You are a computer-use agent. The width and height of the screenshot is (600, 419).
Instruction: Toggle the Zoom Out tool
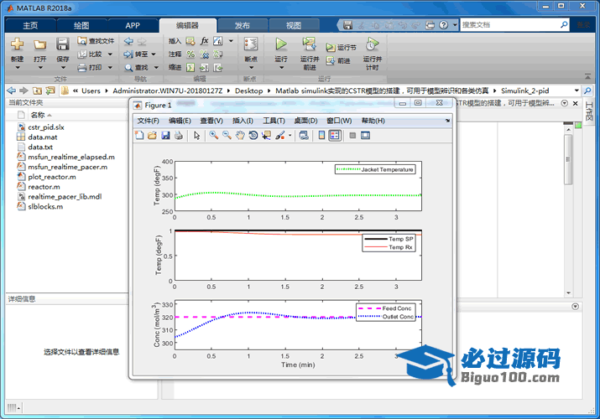click(x=227, y=135)
